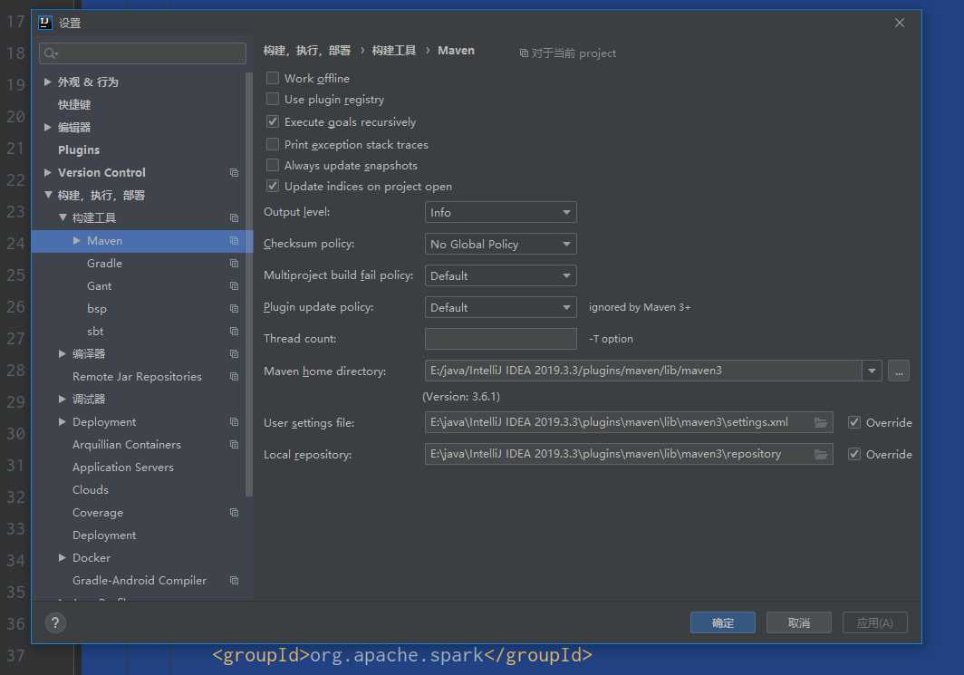Image resolution: width=964 pixels, height=675 pixels.
Task: Click the per-project icon beside Coverage
Action: [235, 512]
